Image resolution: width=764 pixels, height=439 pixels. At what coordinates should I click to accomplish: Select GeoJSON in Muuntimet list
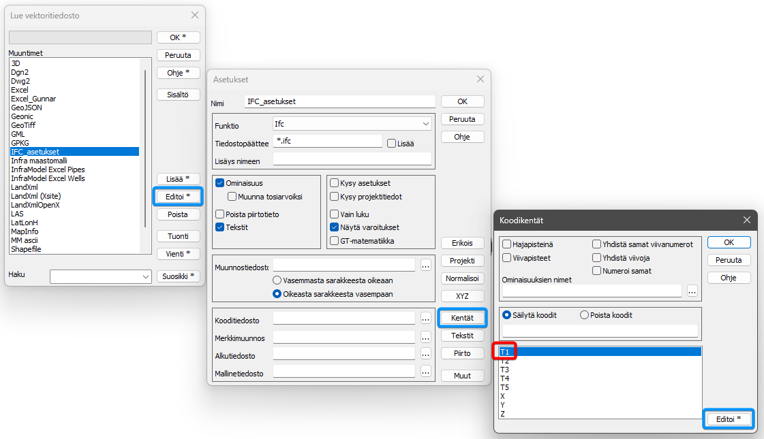pyautogui.click(x=27, y=108)
